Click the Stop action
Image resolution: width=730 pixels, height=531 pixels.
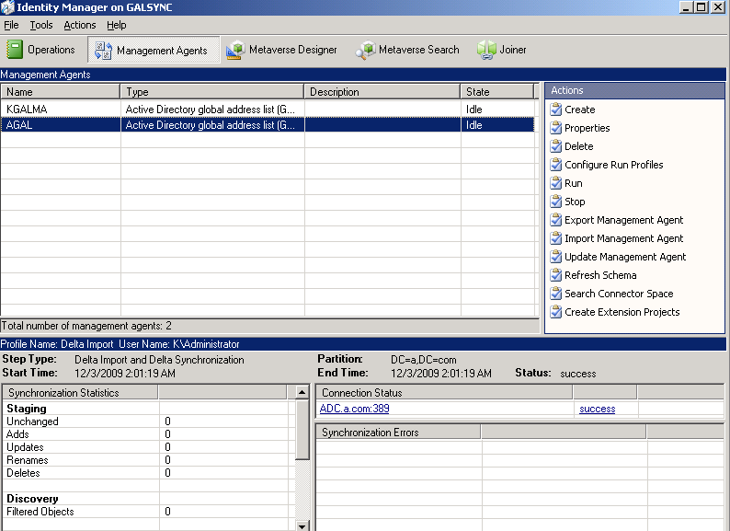click(575, 202)
